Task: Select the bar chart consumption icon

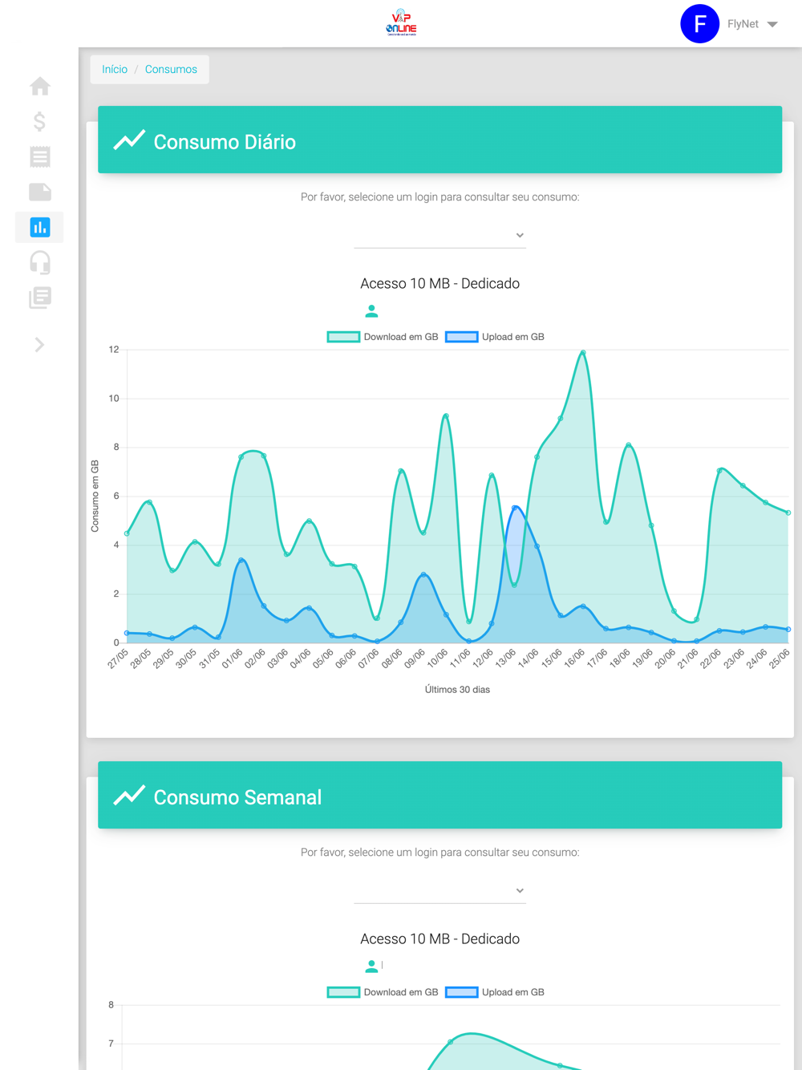Action: pyautogui.click(x=40, y=227)
